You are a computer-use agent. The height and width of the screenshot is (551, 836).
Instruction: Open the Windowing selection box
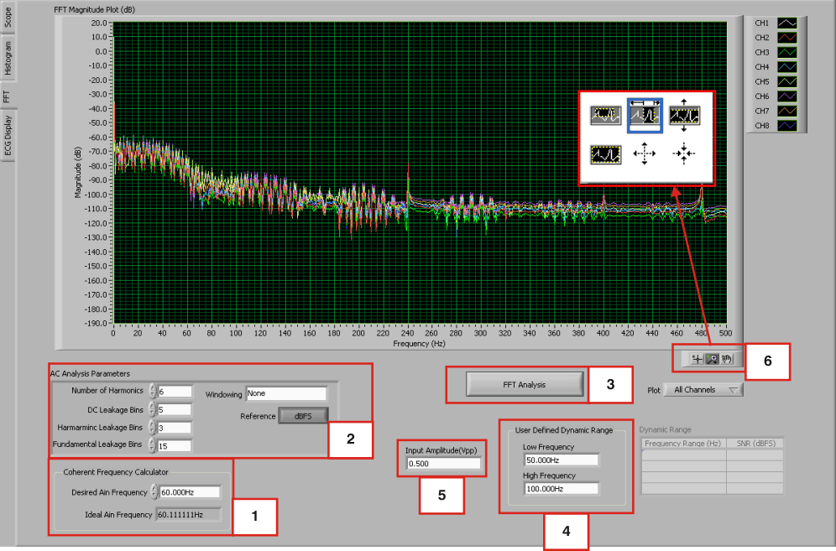click(286, 393)
